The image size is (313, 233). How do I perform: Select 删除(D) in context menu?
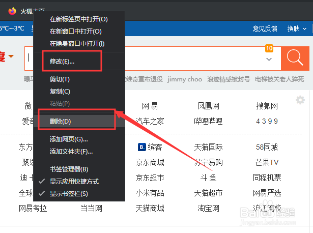79,121
